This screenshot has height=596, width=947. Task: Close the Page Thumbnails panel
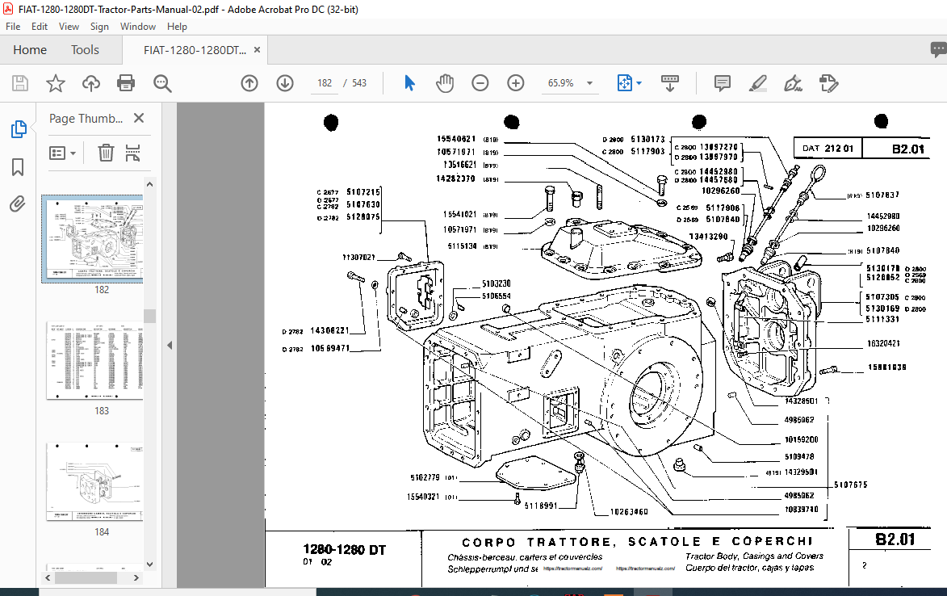pyautogui.click(x=139, y=118)
